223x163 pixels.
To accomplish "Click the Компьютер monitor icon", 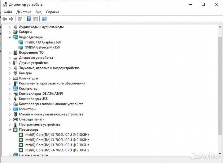I will pyautogui.click(x=15, y=88).
